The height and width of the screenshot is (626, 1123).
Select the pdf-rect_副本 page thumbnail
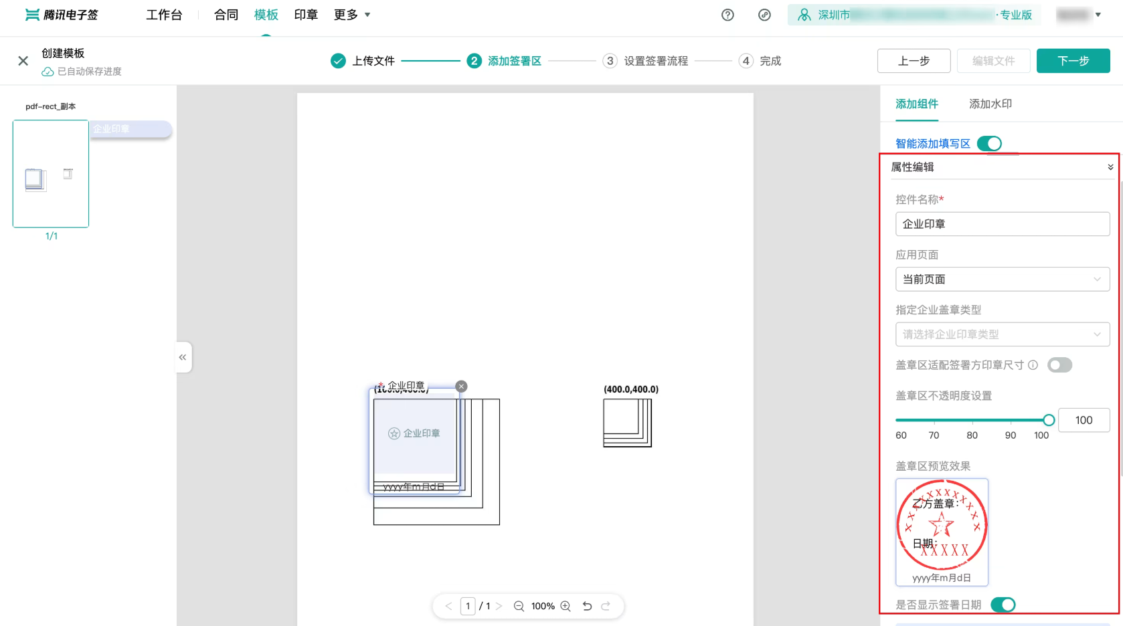point(50,174)
